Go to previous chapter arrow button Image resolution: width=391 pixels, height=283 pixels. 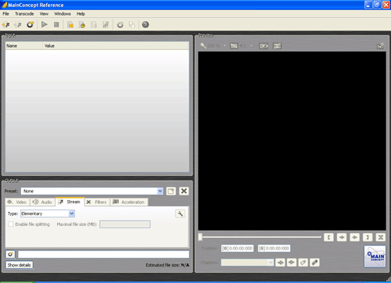280,263
